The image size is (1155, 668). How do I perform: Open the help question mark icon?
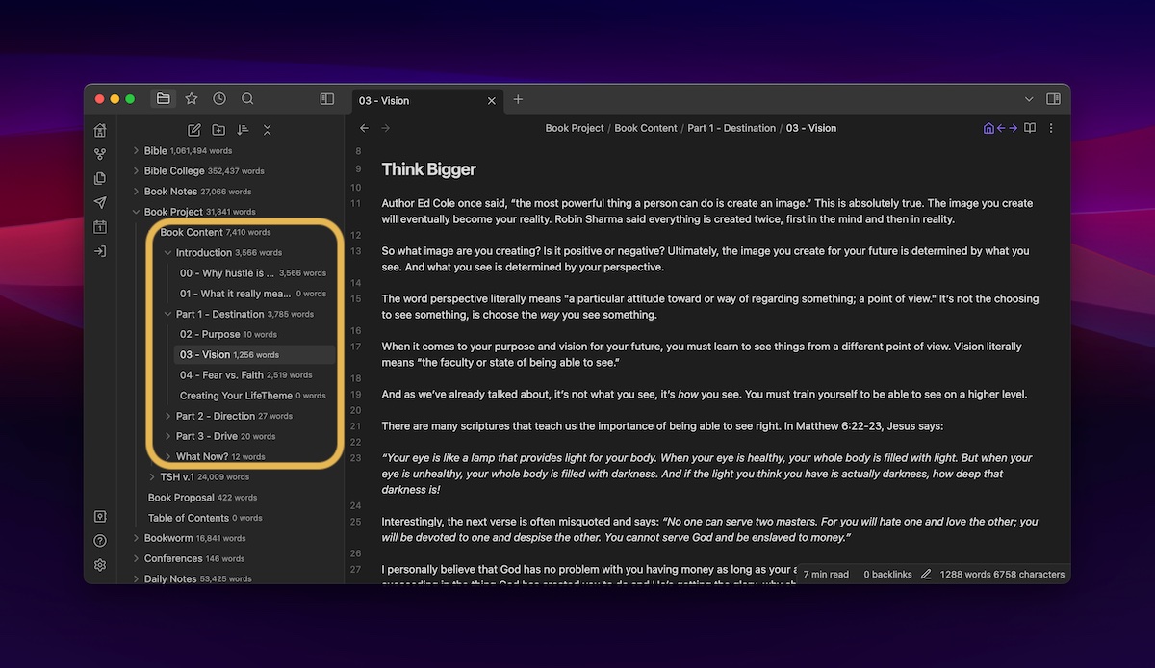(x=100, y=541)
